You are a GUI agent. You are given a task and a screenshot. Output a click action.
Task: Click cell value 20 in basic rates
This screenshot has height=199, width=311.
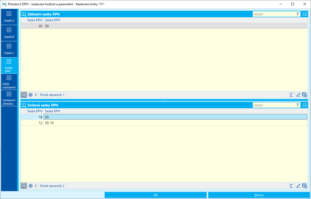tap(40, 26)
